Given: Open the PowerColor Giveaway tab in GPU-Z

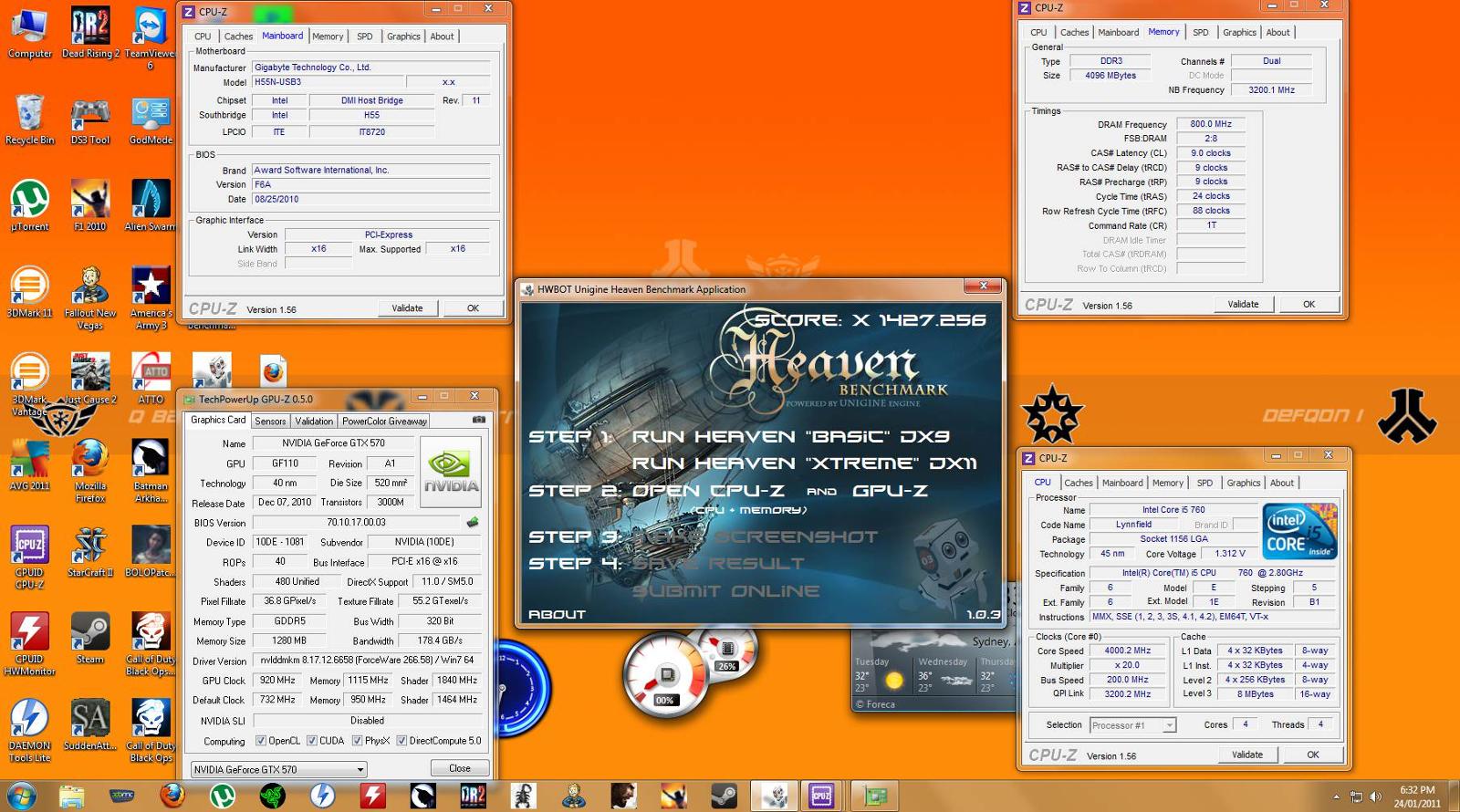Looking at the screenshot, I should point(384,421).
